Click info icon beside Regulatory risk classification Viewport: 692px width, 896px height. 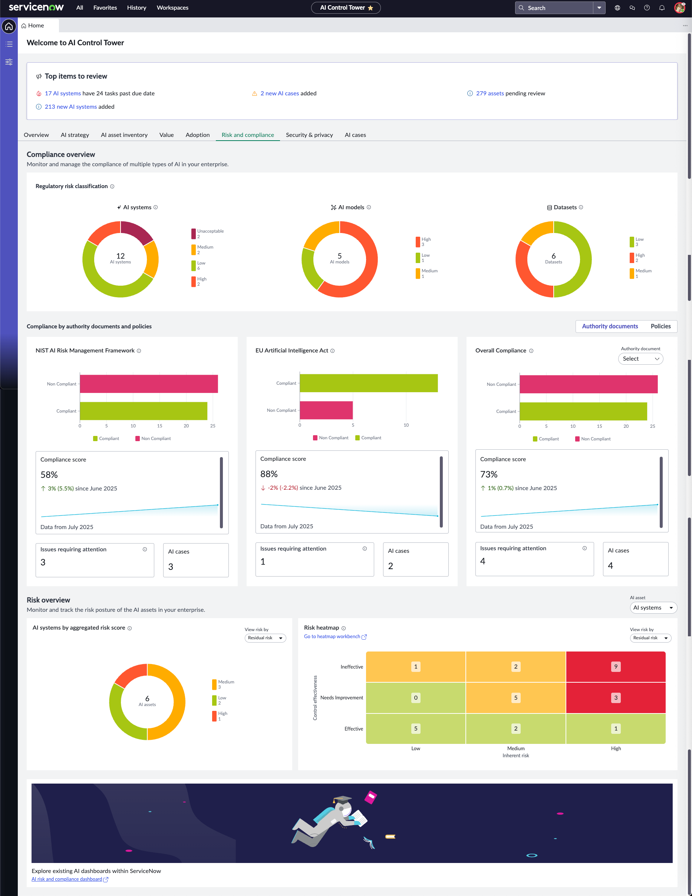pyautogui.click(x=112, y=186)
